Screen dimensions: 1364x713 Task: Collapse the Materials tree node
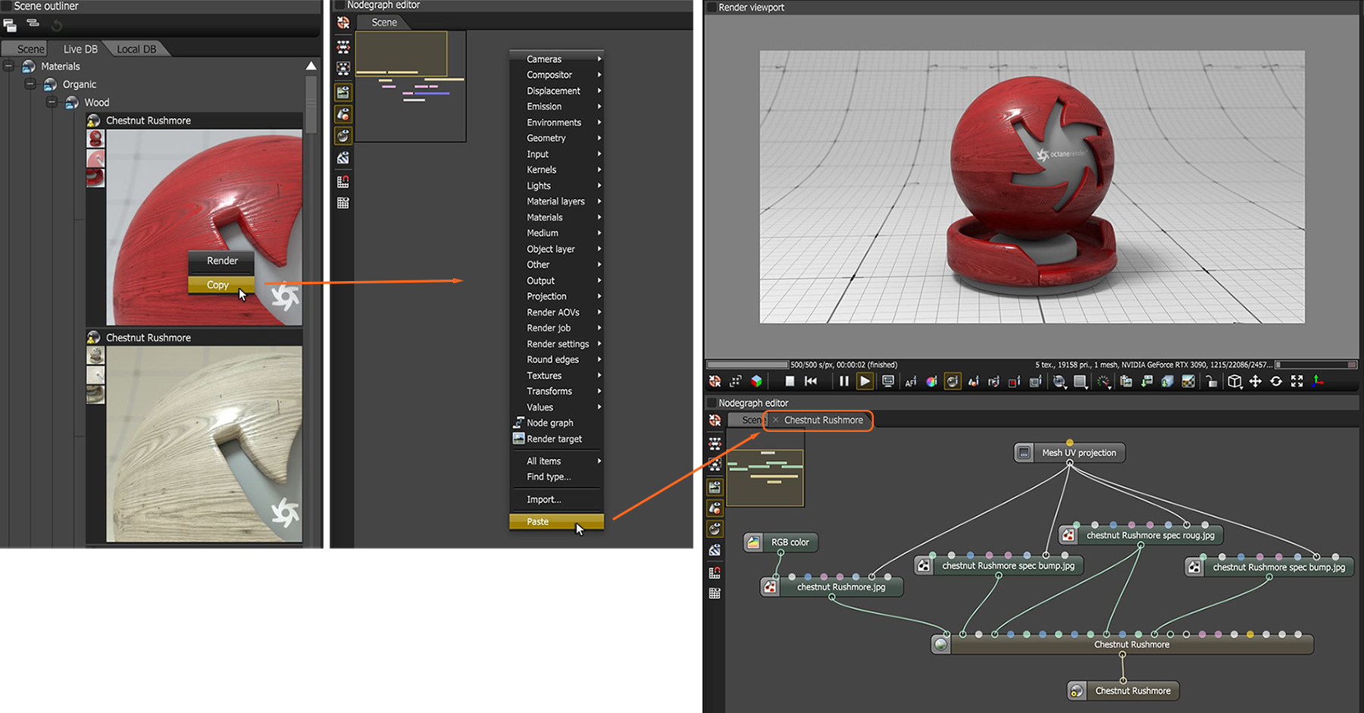(8, 66)
